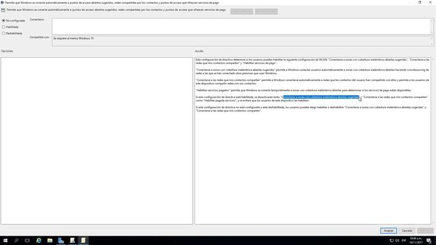Switch to the active policy editor taskbar icon

tap(83, 240)
